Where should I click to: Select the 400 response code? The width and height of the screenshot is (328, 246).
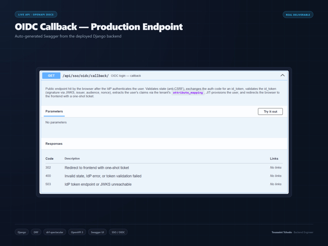[48, 176]
